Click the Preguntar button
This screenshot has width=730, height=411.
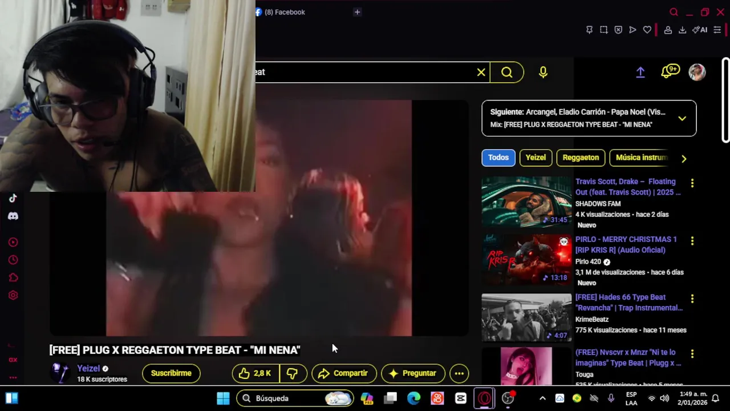pos(413,373)
